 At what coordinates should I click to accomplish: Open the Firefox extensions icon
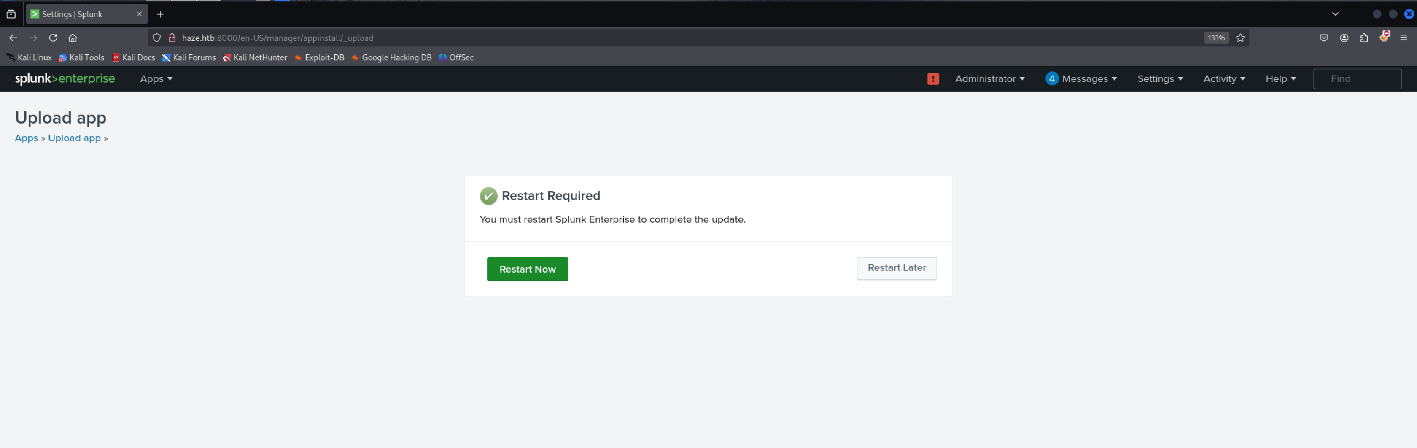tap(1363, 38)
